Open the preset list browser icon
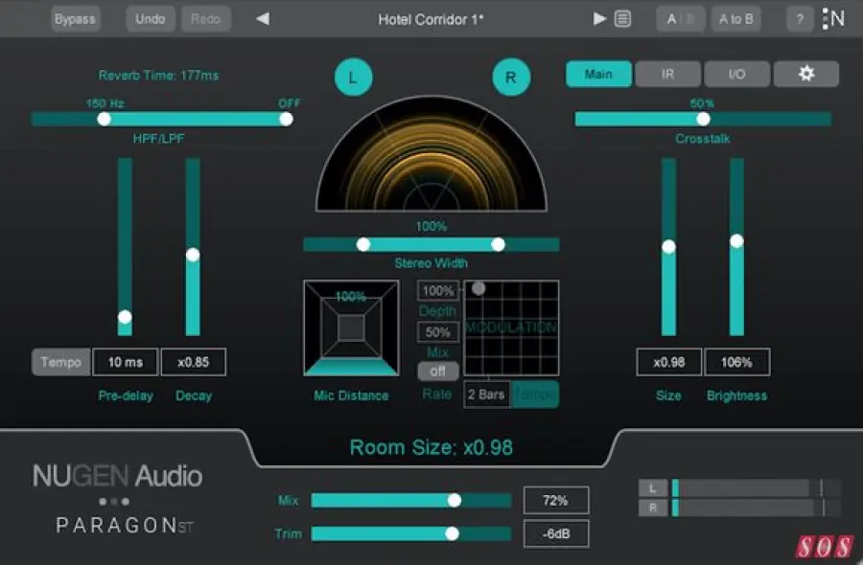 click(x=622, y=19)
